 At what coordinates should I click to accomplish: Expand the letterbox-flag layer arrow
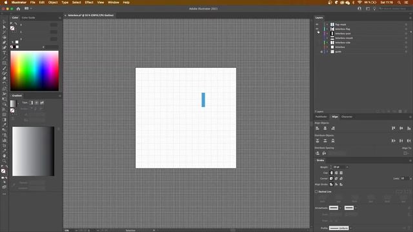[x=327, y=29]
